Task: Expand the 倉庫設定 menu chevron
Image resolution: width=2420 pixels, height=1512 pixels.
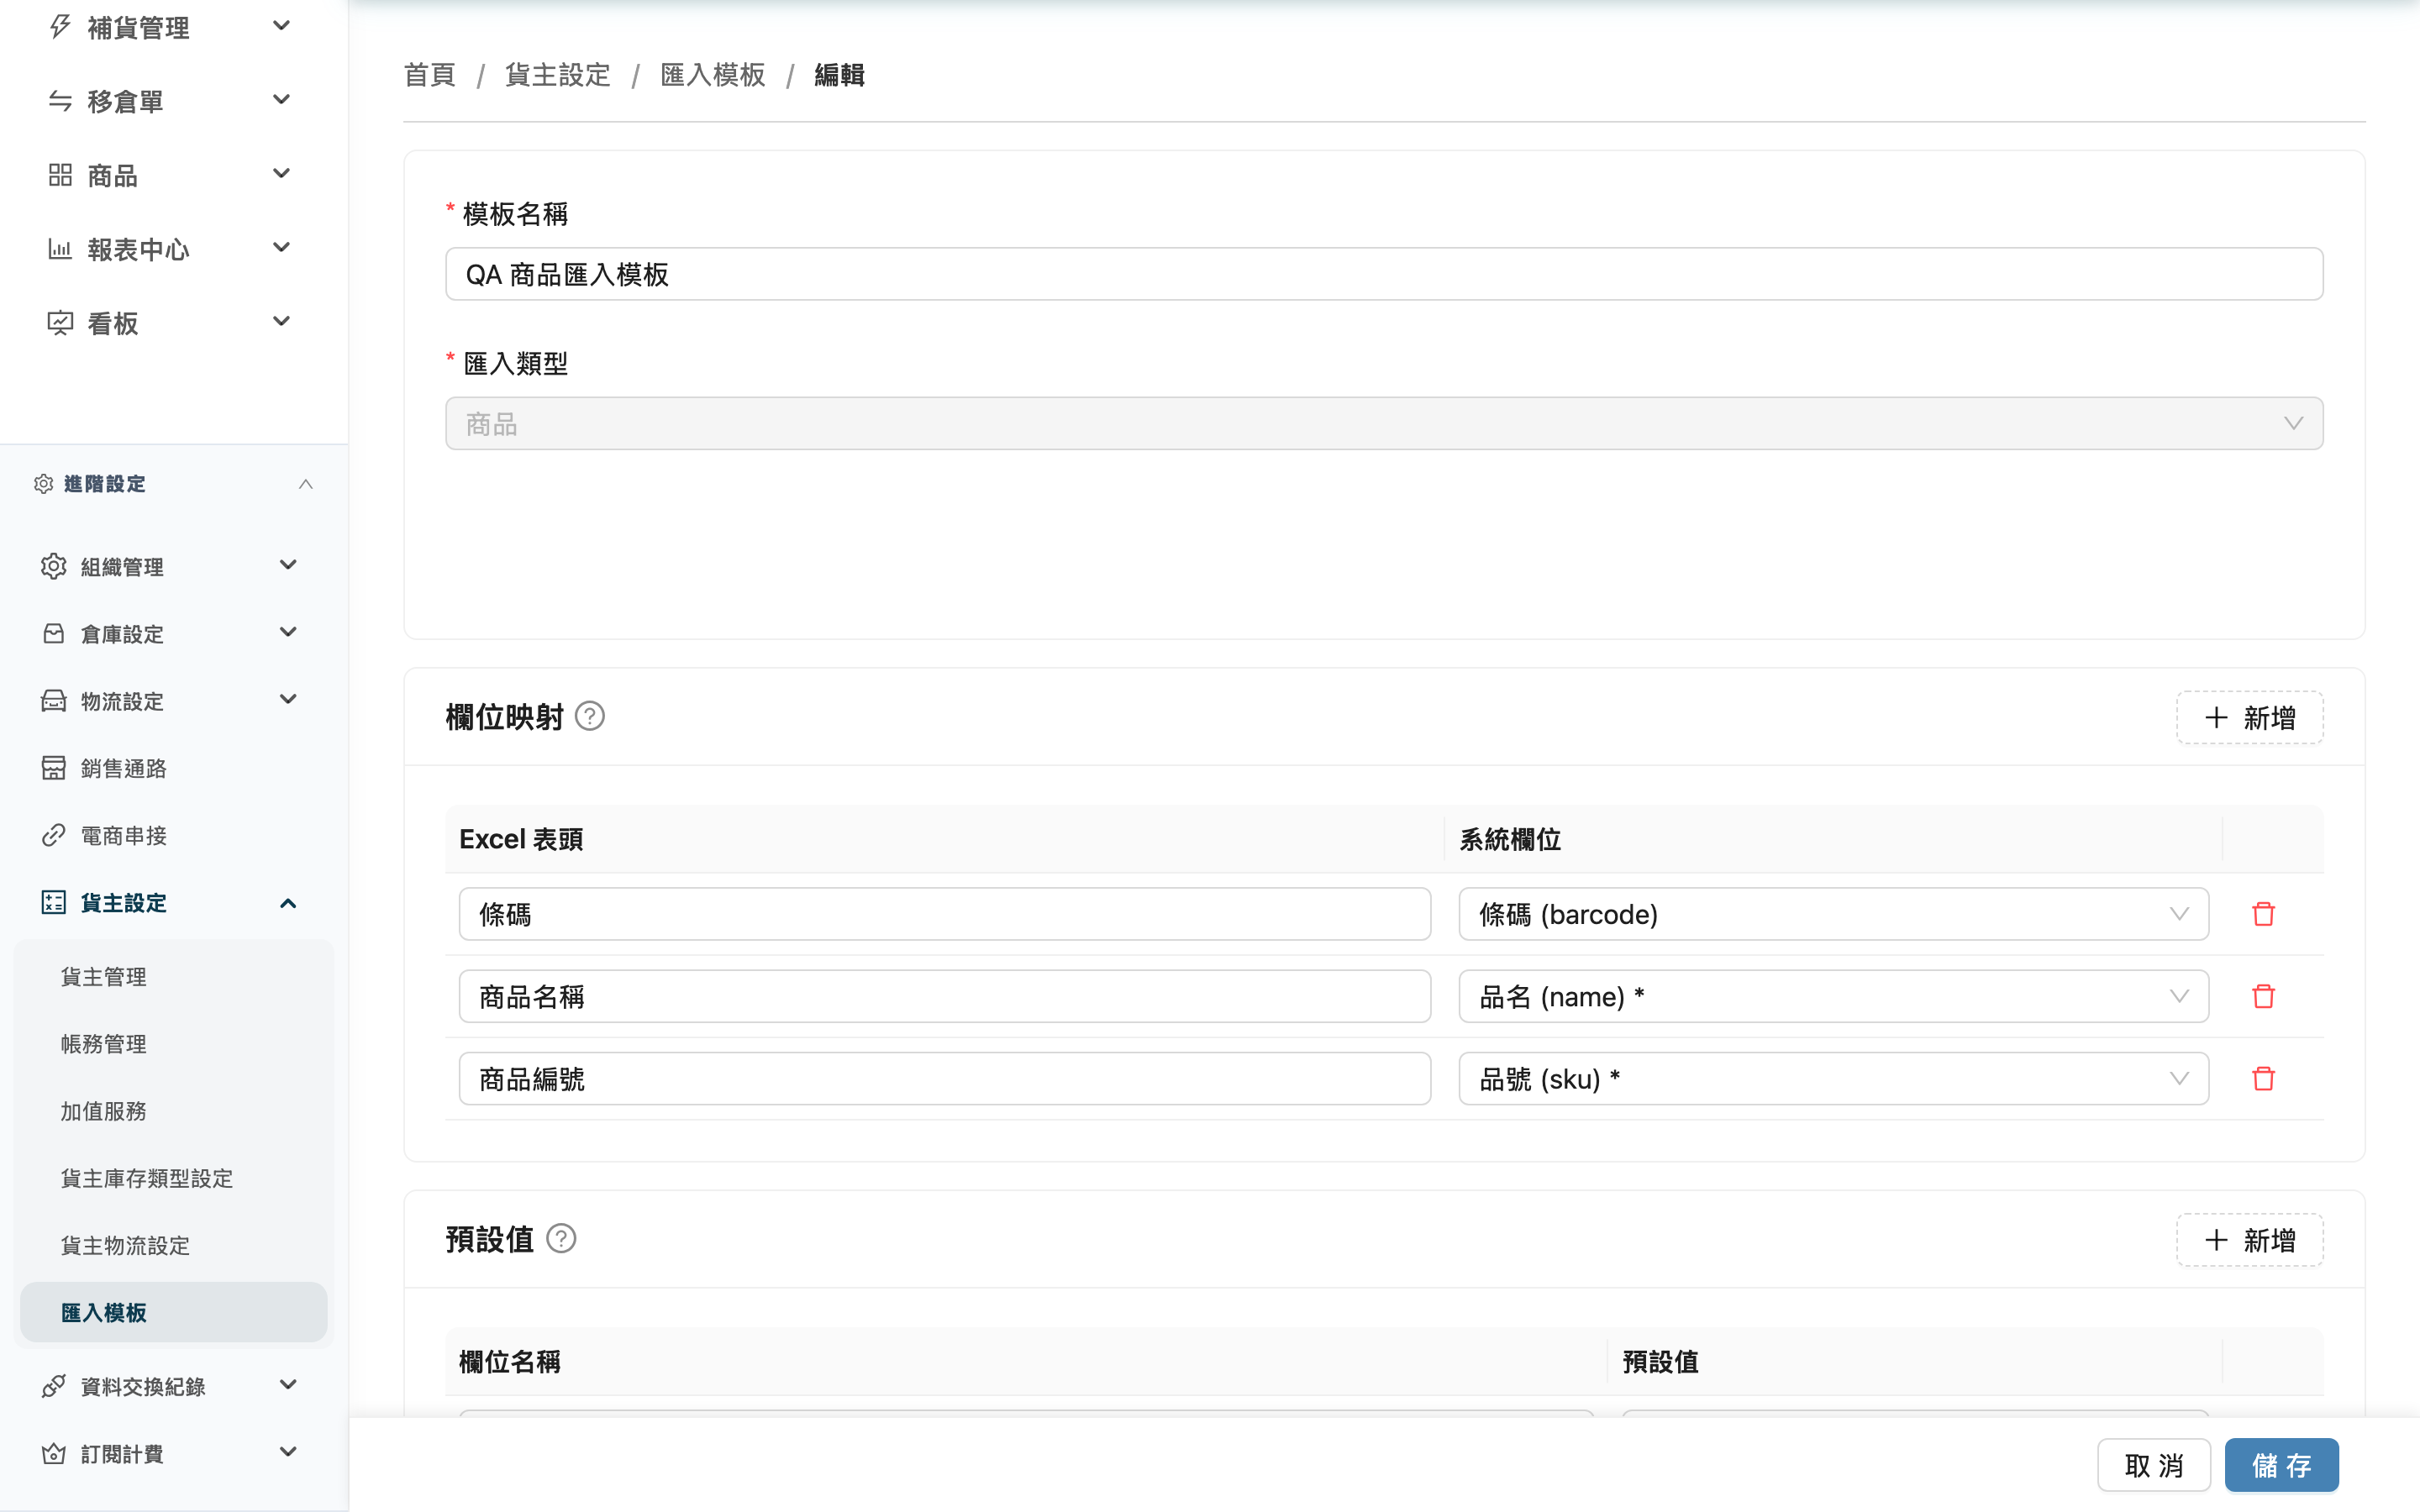Action: coord(288,632)
